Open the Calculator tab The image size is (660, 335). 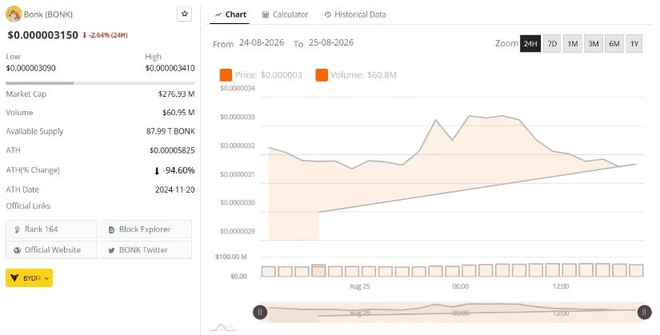tap(285, 14)
